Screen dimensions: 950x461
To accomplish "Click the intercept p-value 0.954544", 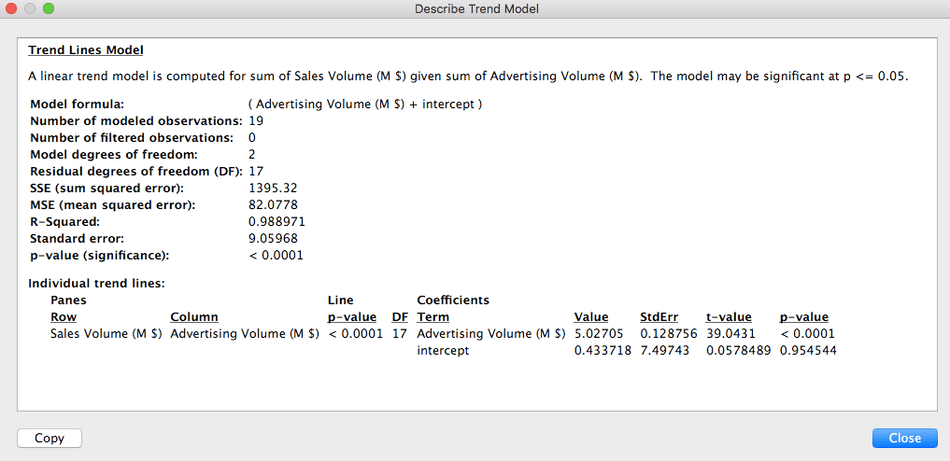I will (807, 351).
